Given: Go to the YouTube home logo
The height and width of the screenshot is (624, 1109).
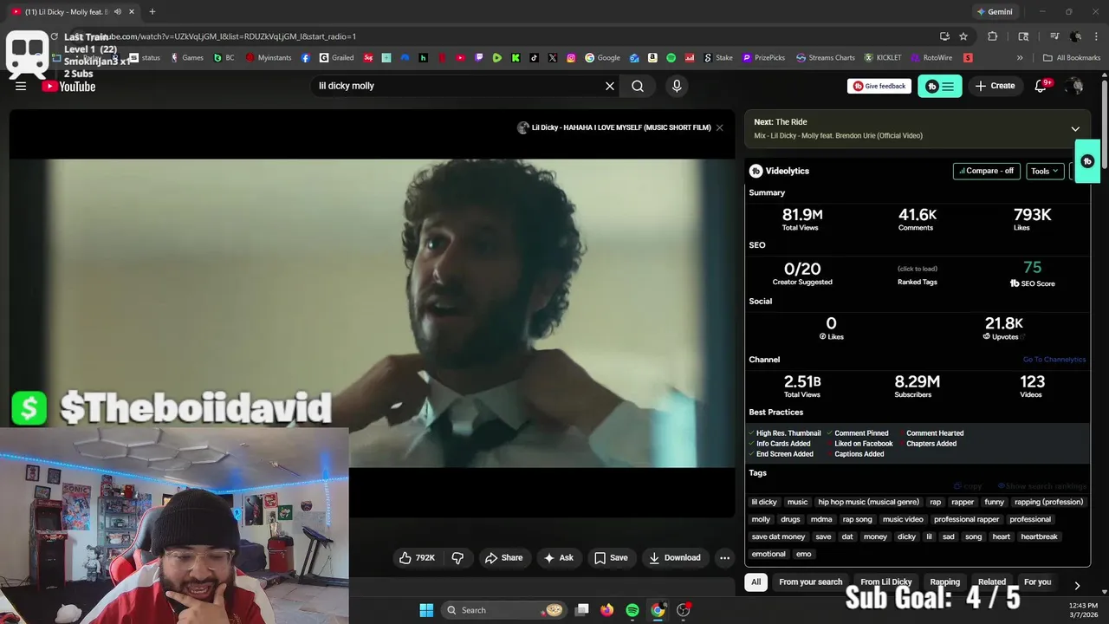Looking at the screenshot, I should tap(68, 86).
